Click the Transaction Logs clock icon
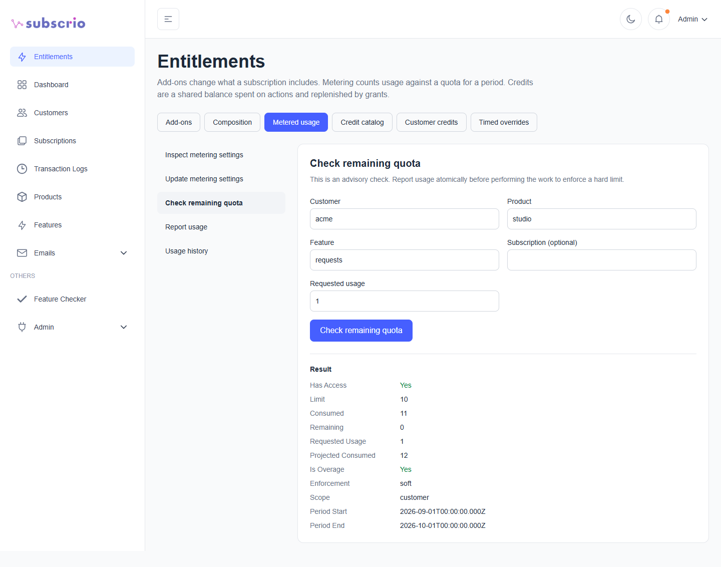 (x=22, y=169)
